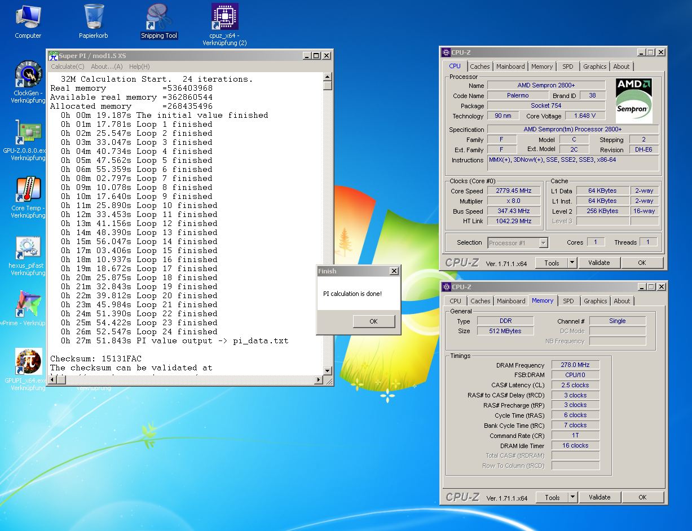This screenshot has width=692, height=531.
Task: Maximize the Super PI window
Action: coord(316,56)
